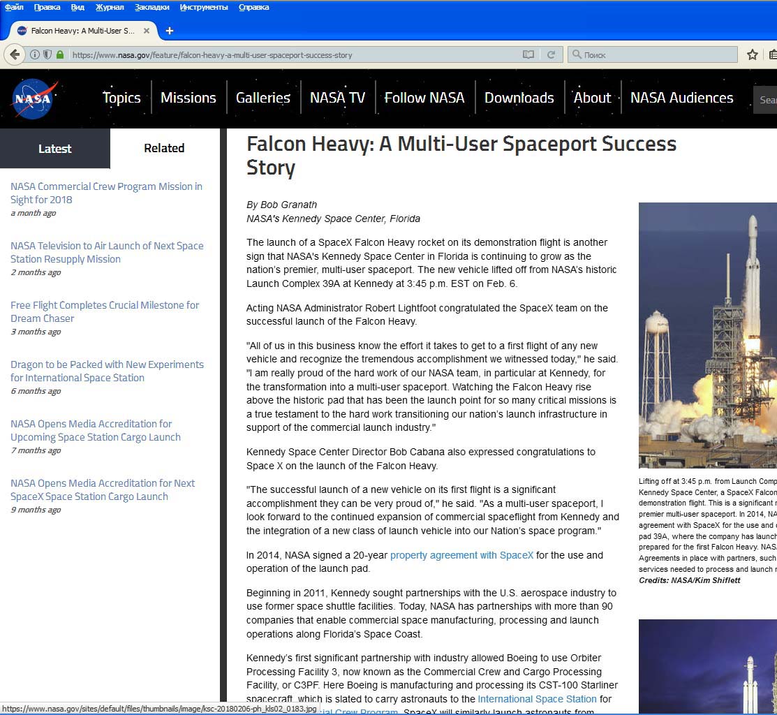
Task: Open 'Next SpaceX Space Station Cargo Launch' link
Action: pos(103,490)
